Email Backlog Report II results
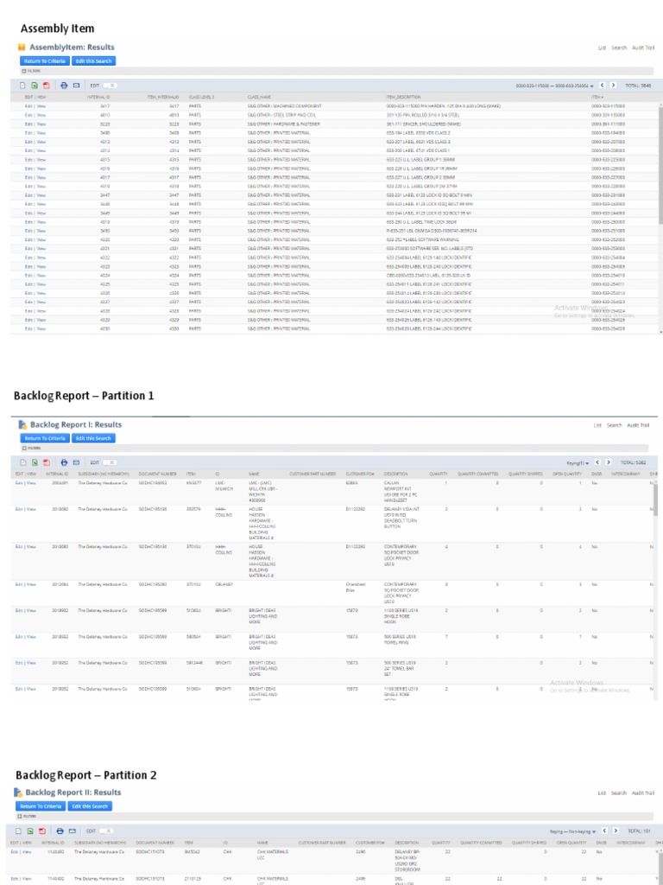 tap(73, 831)
